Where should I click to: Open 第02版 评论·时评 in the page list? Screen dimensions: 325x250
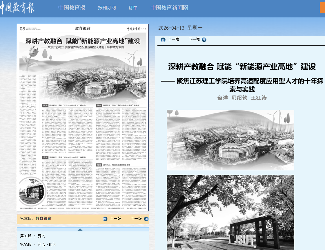click(x=38, y=245)
